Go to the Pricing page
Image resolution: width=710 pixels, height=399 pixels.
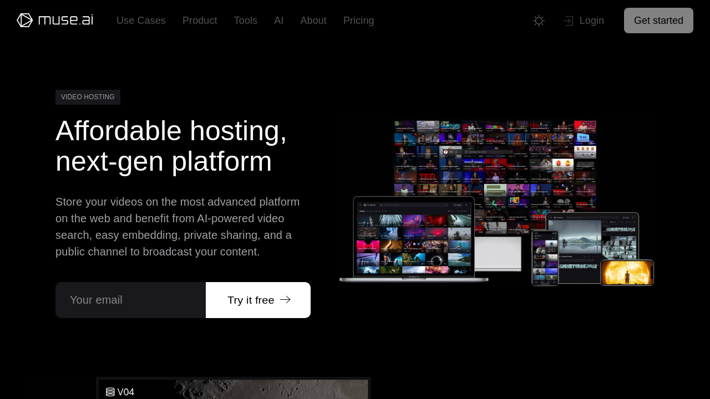click(x=358, y=21)
